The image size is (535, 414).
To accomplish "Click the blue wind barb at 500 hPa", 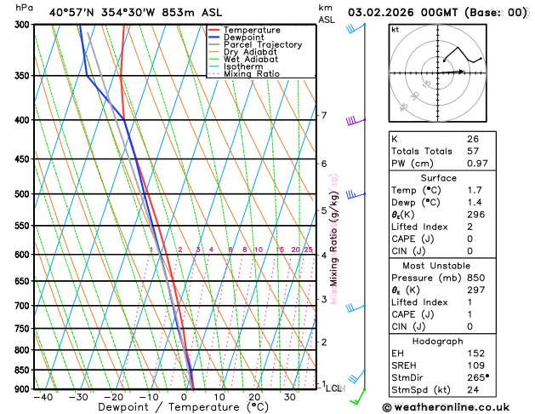I will [356, 195].
